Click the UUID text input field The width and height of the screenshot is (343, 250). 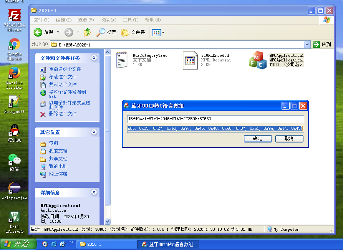click(x=215, y=119)
